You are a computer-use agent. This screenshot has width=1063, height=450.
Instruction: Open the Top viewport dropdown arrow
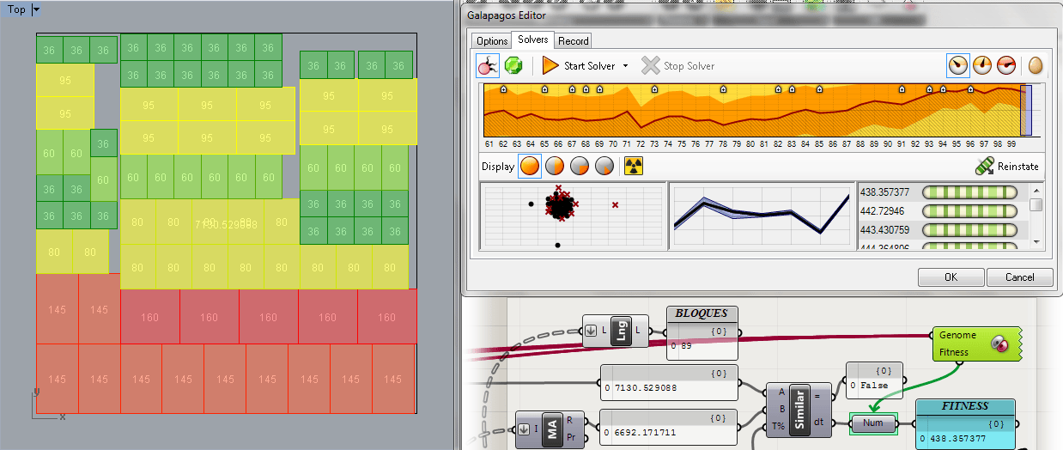pos(35,9)
